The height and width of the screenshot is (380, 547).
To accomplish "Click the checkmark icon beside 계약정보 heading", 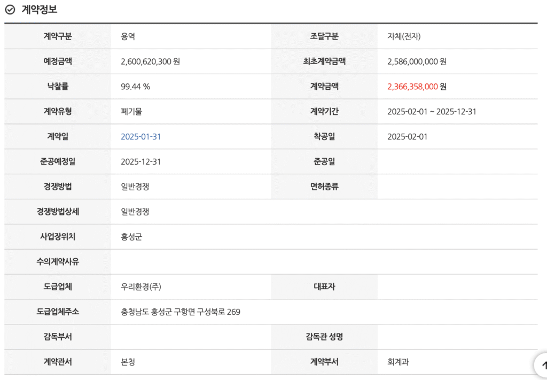I will click(x=10, y=10).
